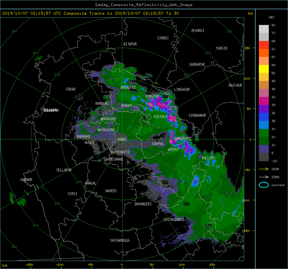Click the SHORAPUR city label
The height and width of the screenshot is (269, 288).
[x=197, y=65]
